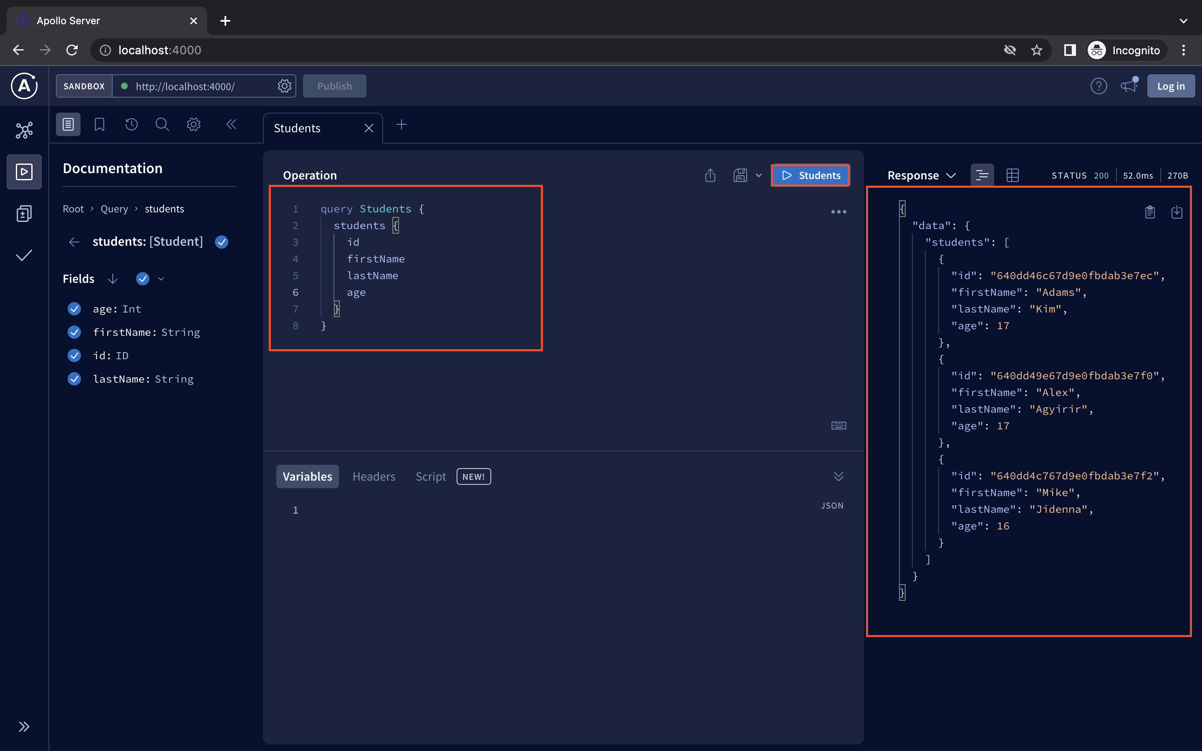
Task: Show keyboard shortcuts icon in editor
Action: tap(838, 426)
